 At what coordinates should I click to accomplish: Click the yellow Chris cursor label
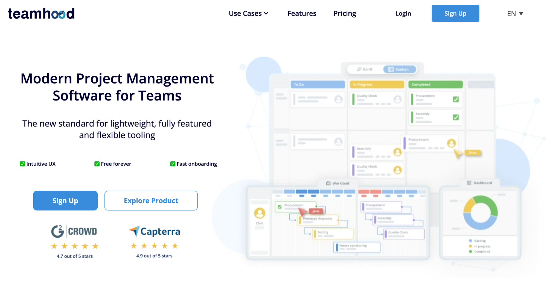(x=472, y=153)
